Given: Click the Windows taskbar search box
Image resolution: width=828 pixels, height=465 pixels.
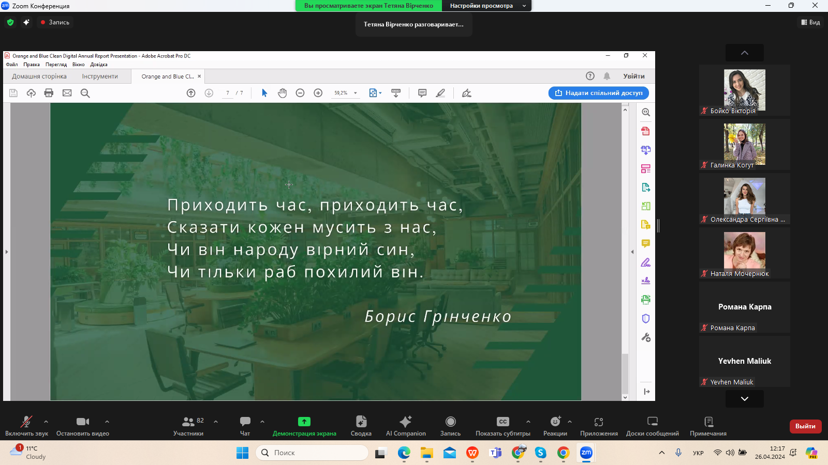Looking at the screenshot, I should [312, 453].
